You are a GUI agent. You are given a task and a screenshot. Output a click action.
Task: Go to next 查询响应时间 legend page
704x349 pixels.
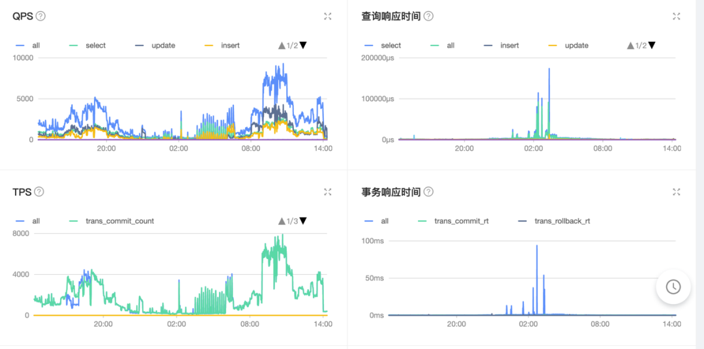pos(652,46)
